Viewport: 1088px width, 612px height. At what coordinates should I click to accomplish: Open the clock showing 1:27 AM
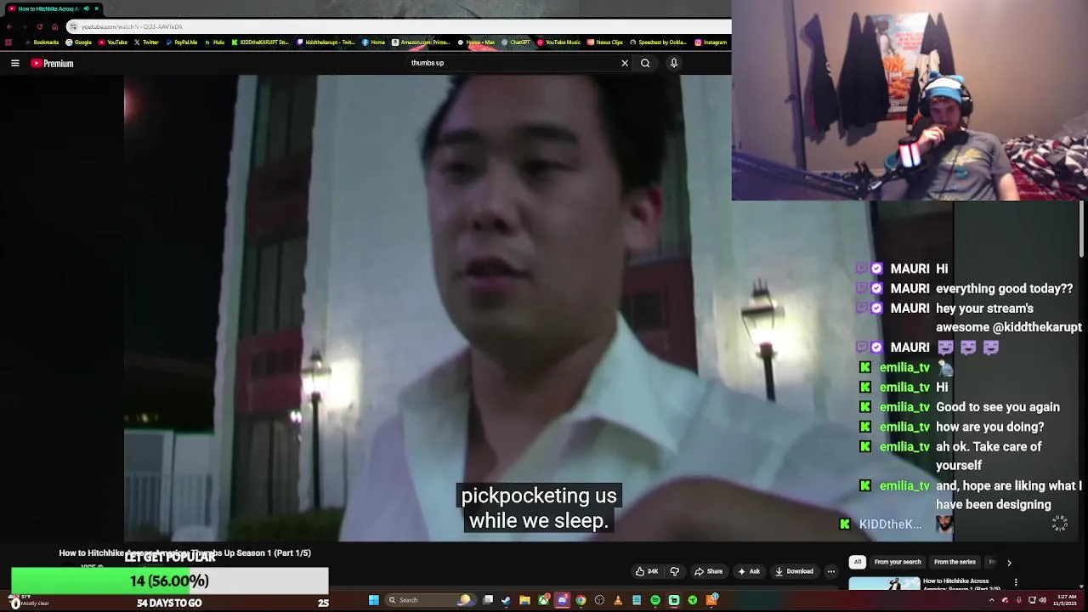click(1067, 600)
